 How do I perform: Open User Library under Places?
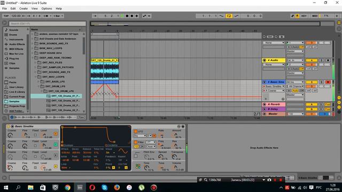(x=17, y=87)
